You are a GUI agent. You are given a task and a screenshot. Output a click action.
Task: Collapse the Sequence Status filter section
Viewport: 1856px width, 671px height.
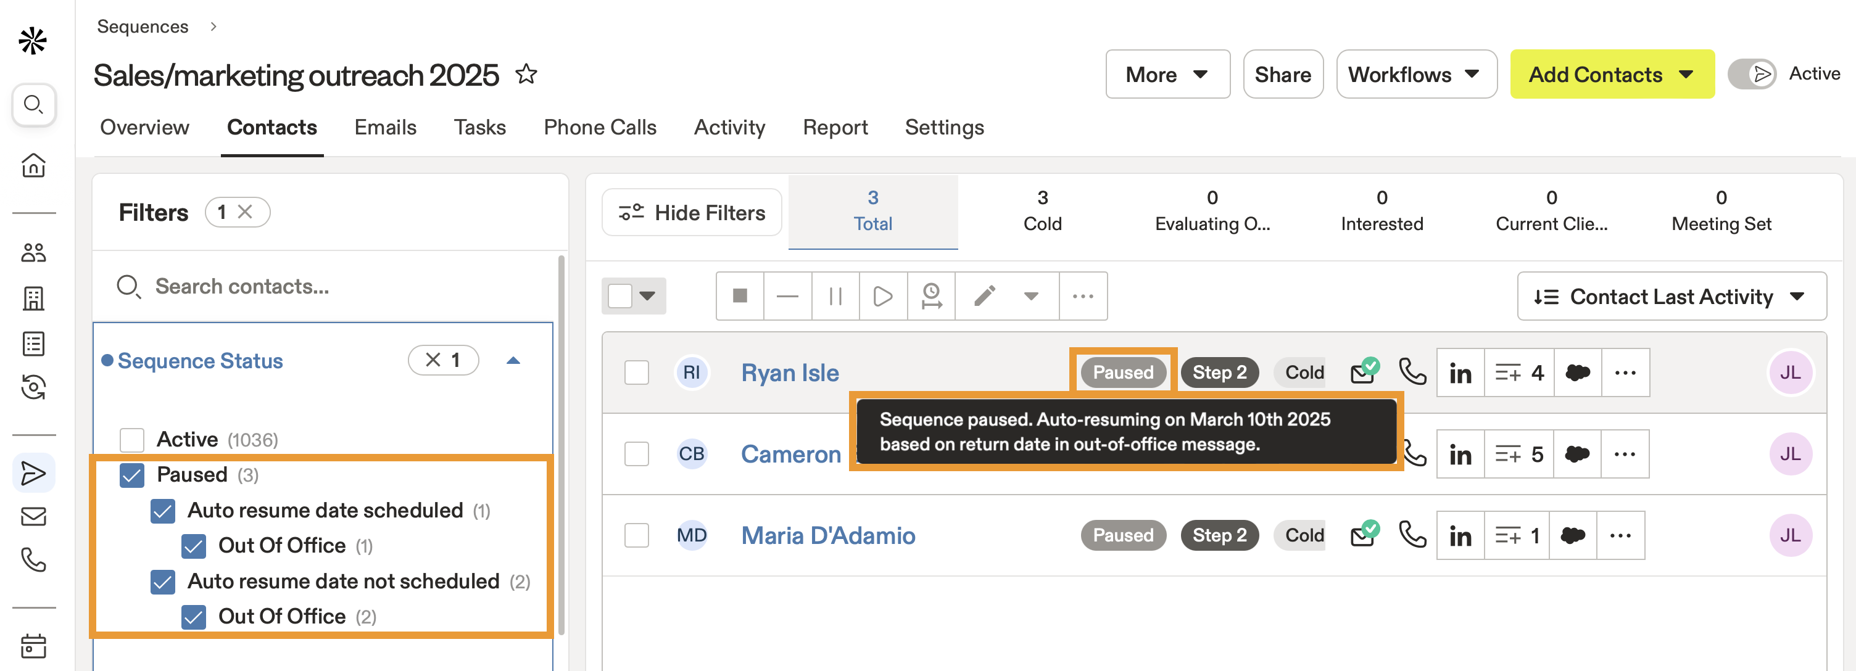pyautogui.click(x=513, y=360)
